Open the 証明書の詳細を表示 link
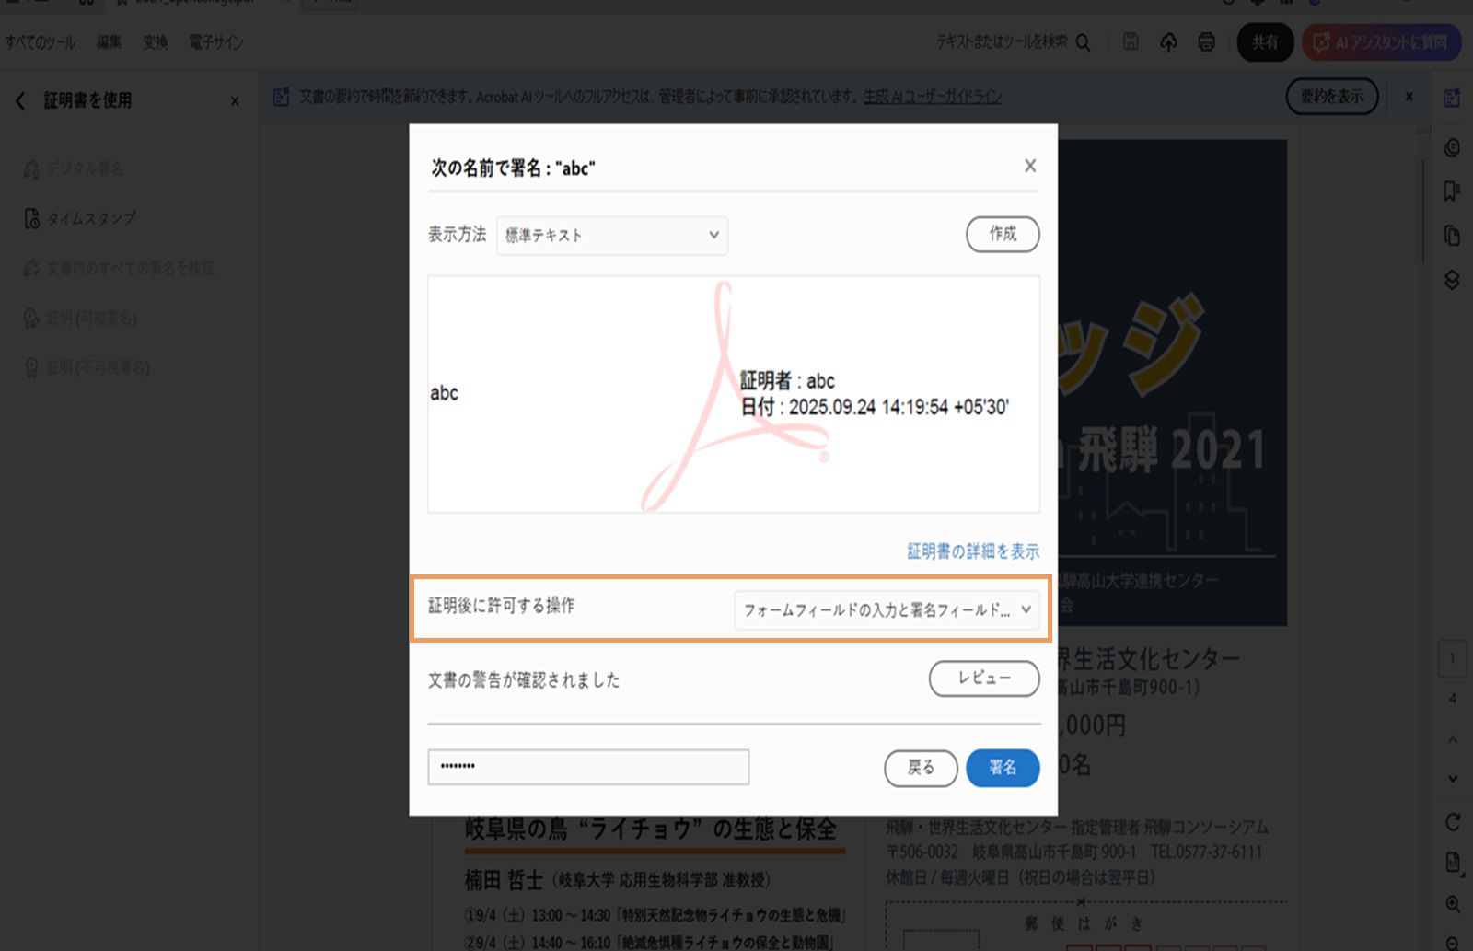This screenshot has width=1473, height=951. point(972,551)
